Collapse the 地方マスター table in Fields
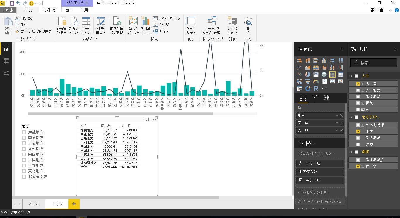400x218 pixels. 351,117
